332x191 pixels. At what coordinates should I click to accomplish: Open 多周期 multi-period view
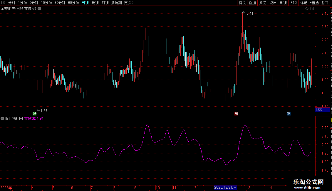pyautogui.click(x=116, y=3)
